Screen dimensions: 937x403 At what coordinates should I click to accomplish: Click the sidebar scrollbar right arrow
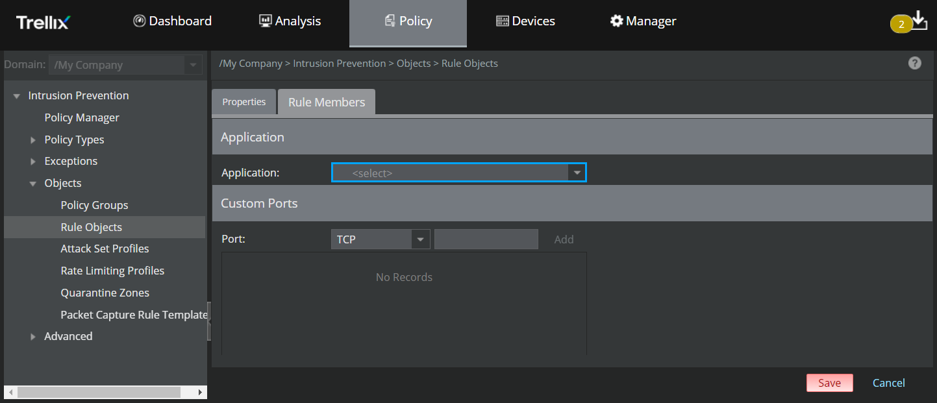200,392
